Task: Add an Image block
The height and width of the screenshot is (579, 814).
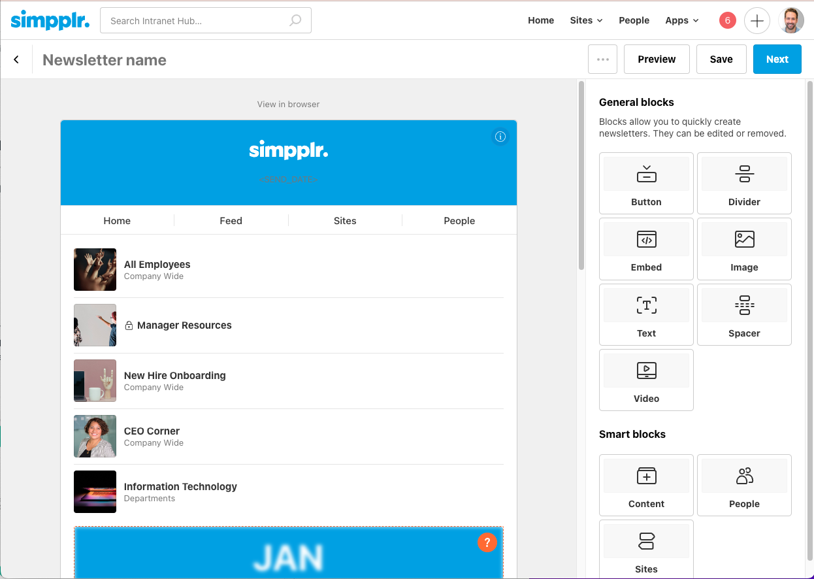Action: pos(744,249)
